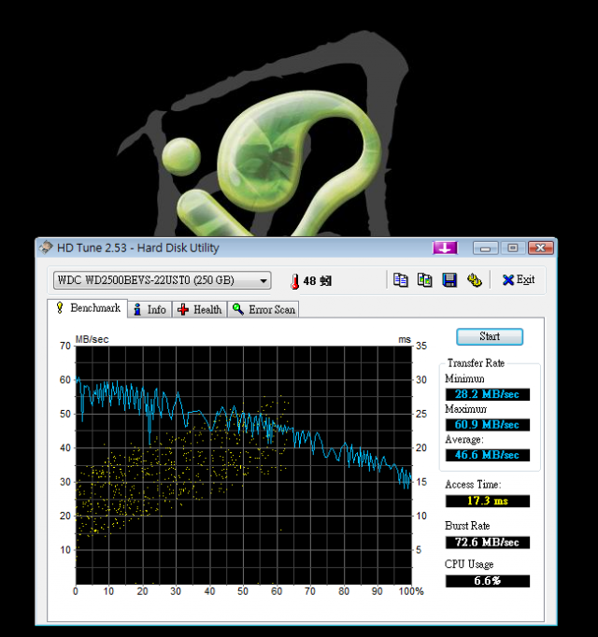Click the Transfer Rate group label
The image size is (598, 637).
pos(476,362)
